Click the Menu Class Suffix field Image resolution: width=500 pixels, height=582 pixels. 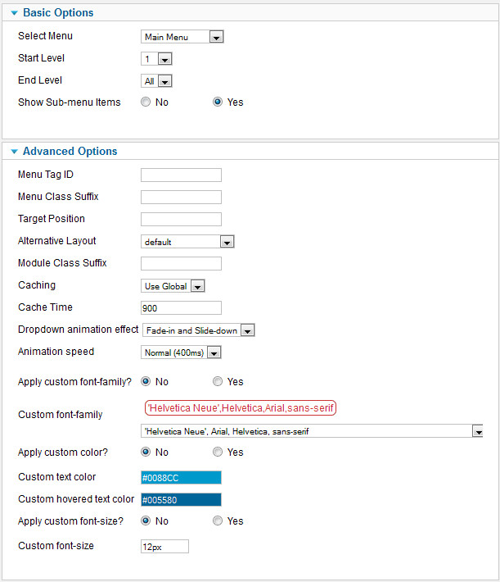(181, 197)
